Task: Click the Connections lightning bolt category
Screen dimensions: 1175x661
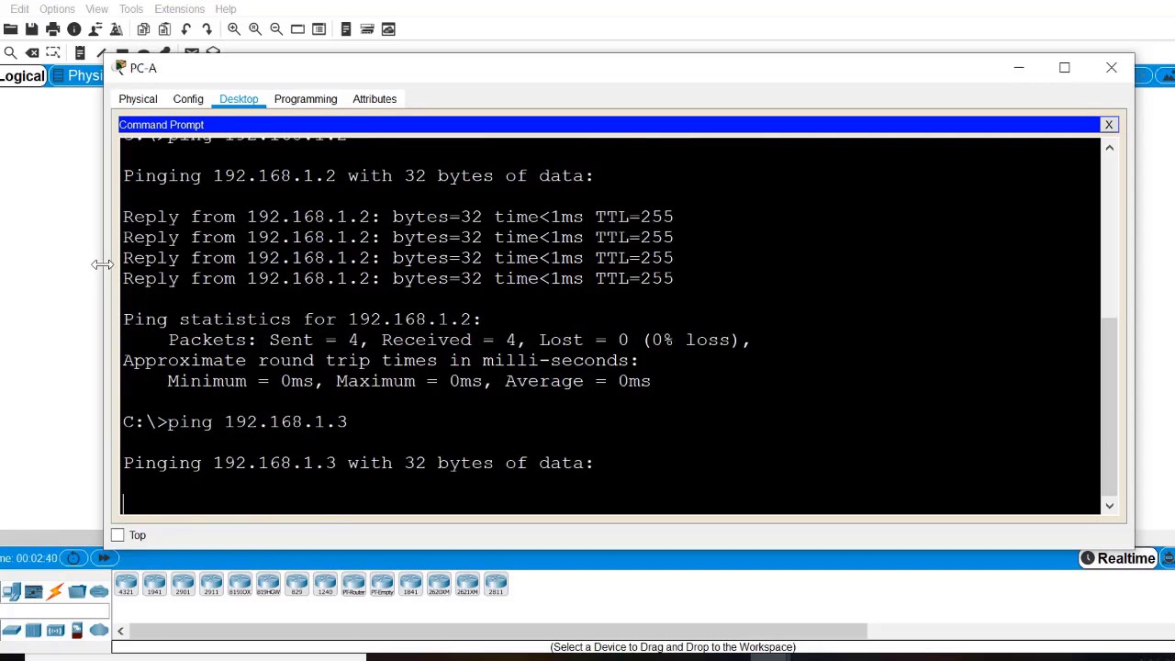Action: tap(55, 591)
